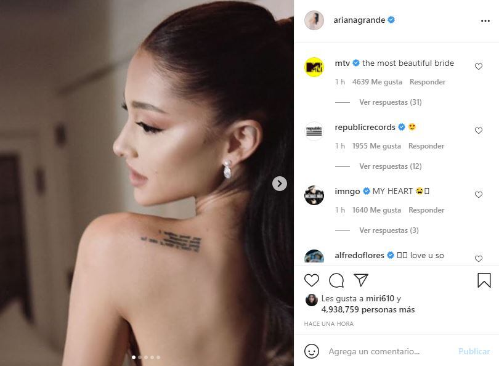Screen dimensions: 499x366
Task: Like the imngo comment
Action: [479, 195]
